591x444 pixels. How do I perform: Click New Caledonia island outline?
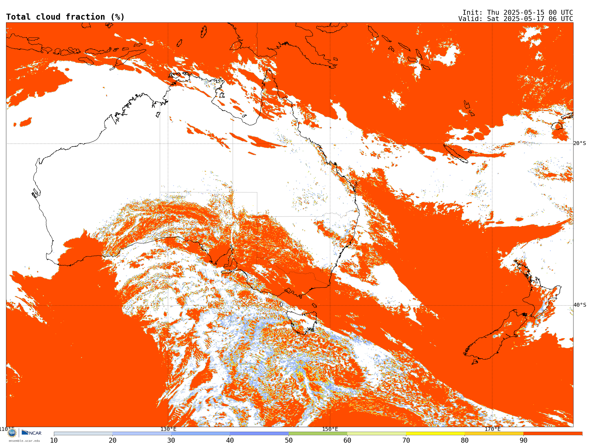[456, 154]
